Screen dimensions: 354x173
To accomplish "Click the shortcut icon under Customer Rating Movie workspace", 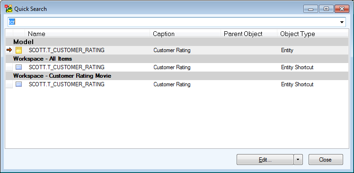I will (x=19, y=84).
